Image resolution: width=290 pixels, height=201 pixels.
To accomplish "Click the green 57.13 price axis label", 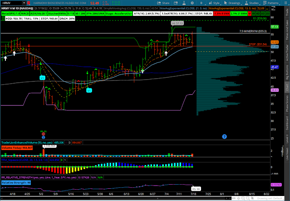I will coord(275,27).
